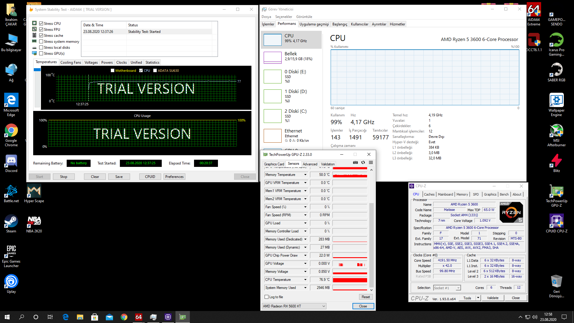This screenshot has height=323, width=574.
Task: Click the AIDA64 taskbar button
Action: 139,317
